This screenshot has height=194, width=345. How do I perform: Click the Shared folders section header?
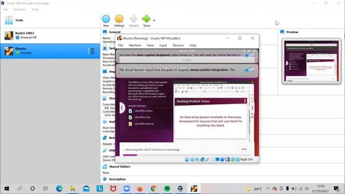pyautogui.click(x=120, y=167)
